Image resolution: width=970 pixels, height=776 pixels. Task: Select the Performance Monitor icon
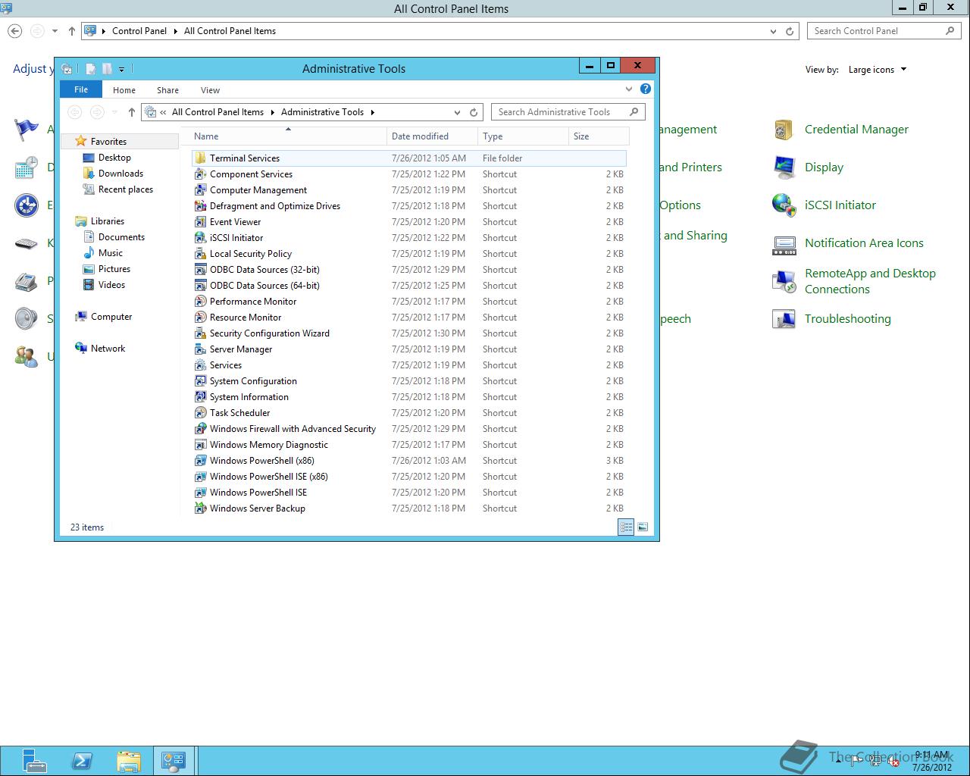(x=200, y=301)
